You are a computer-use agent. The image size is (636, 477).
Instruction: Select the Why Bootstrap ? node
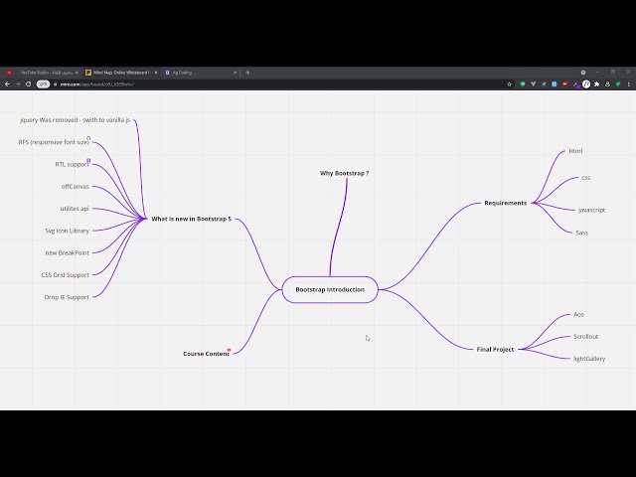tap(344, 173)
